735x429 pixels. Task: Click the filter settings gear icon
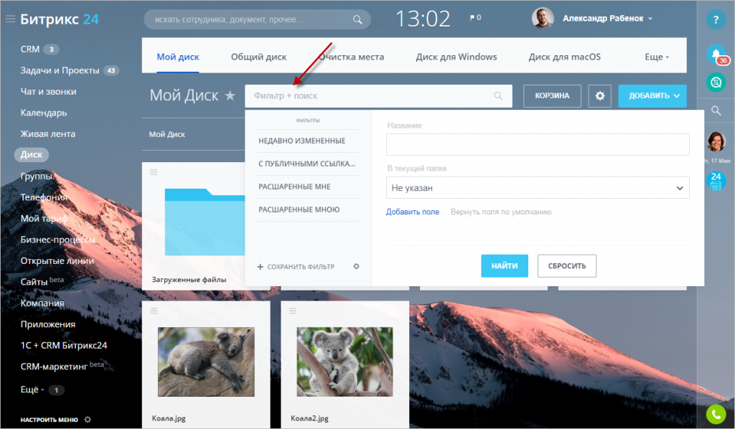click(x=356, y=266)
